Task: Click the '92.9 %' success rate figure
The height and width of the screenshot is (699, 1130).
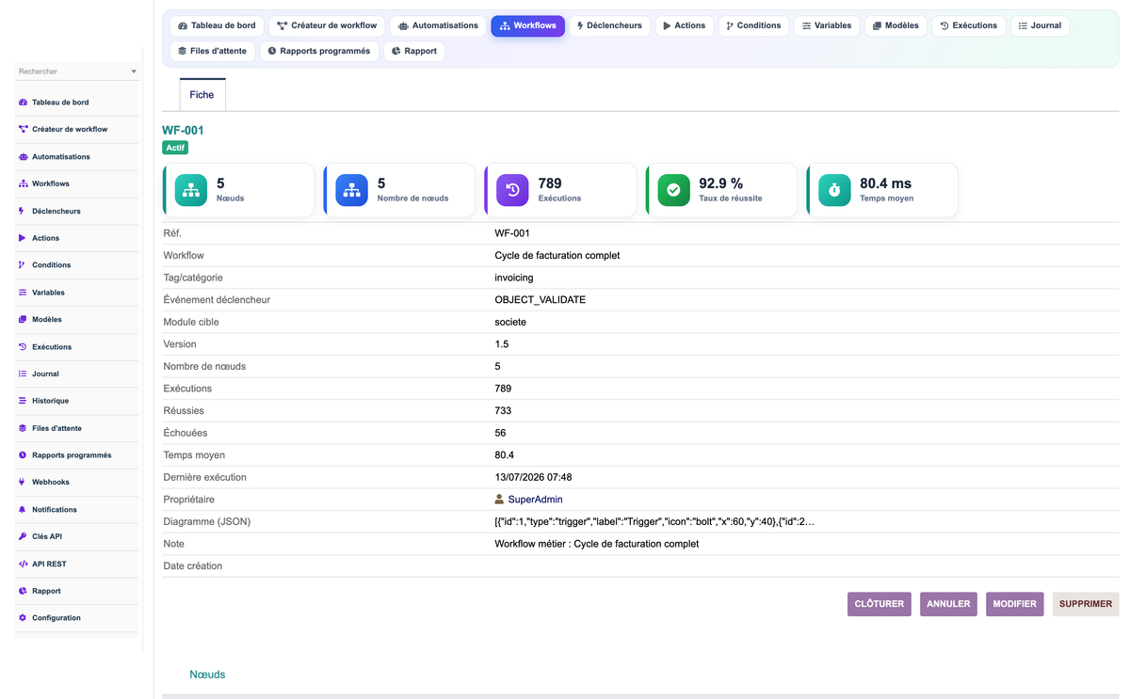Action: point(720,183)
